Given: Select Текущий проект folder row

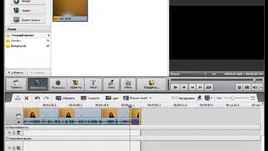Looking at the screenshot, I should coord(28,35).
